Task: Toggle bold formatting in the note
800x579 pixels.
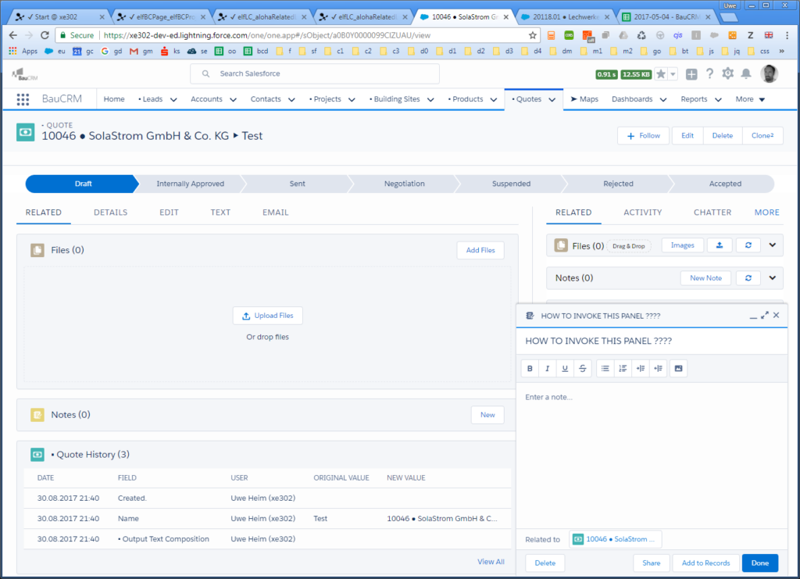Action: [530, 368]
